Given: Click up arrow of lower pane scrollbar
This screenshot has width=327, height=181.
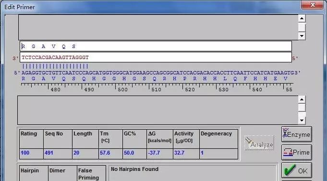Looking at the screenshot, I should tap(302, 99).
